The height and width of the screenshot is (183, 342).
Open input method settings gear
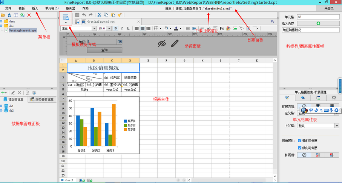coord(336,110)
